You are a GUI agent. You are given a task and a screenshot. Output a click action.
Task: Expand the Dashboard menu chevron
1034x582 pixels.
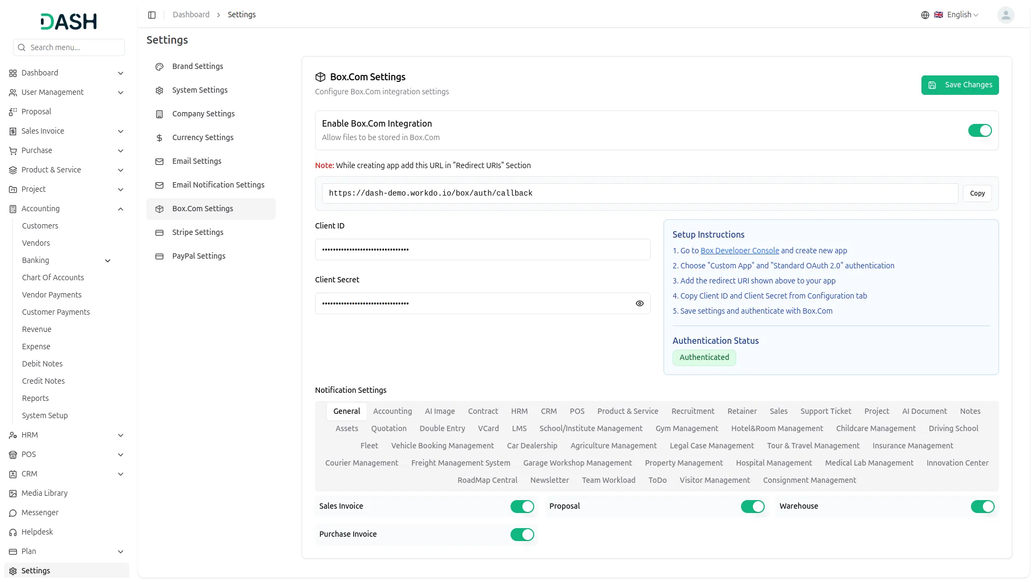(x=121, y=73)
